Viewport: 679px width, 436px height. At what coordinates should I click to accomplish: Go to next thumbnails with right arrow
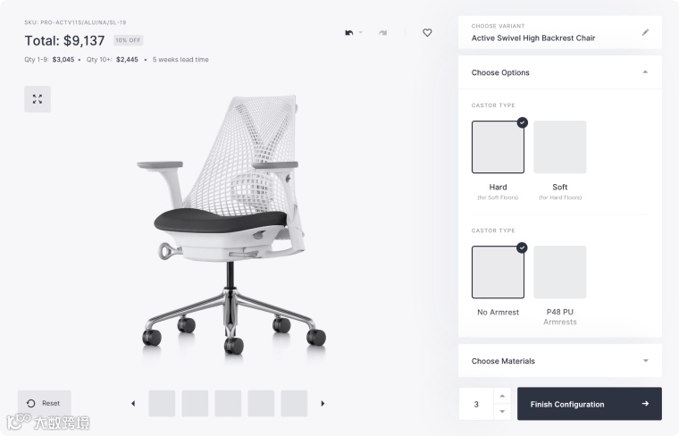click(x=323, y=404)
